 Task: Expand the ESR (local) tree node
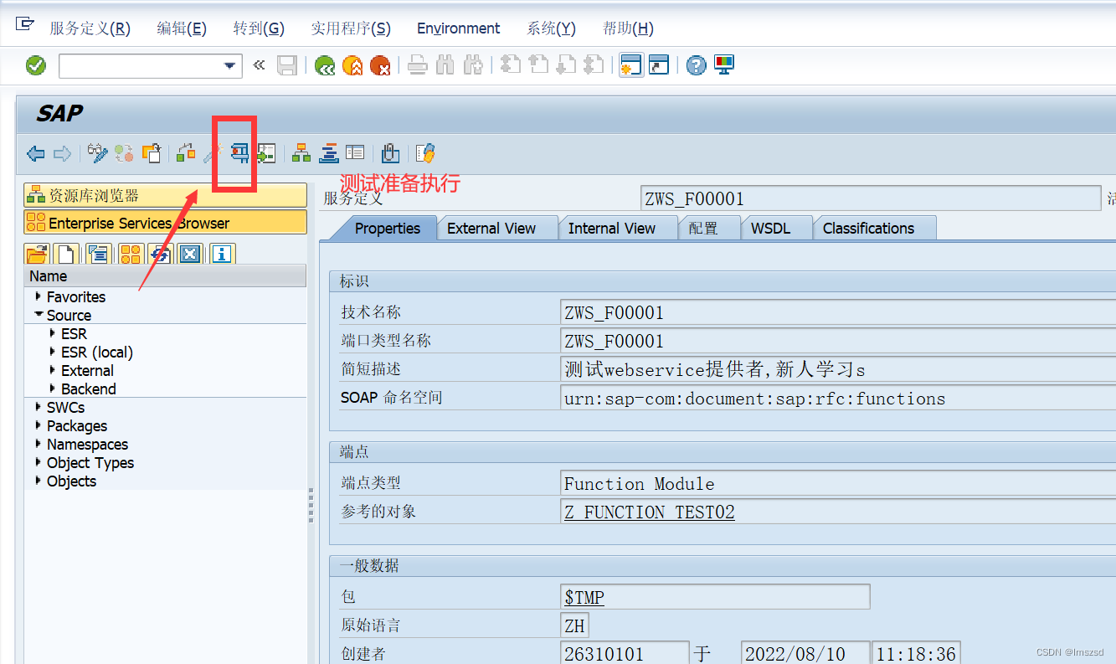[54, 352]
